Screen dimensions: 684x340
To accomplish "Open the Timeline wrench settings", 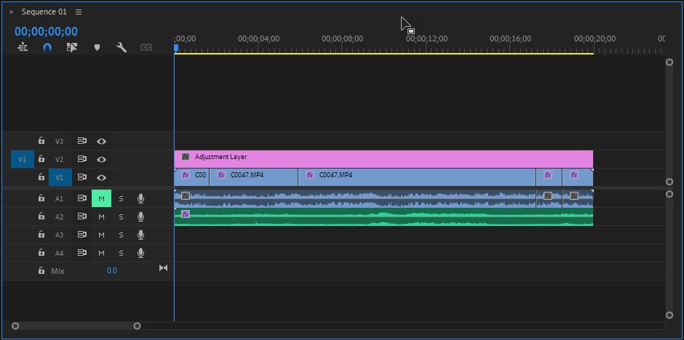I will 122,47.
